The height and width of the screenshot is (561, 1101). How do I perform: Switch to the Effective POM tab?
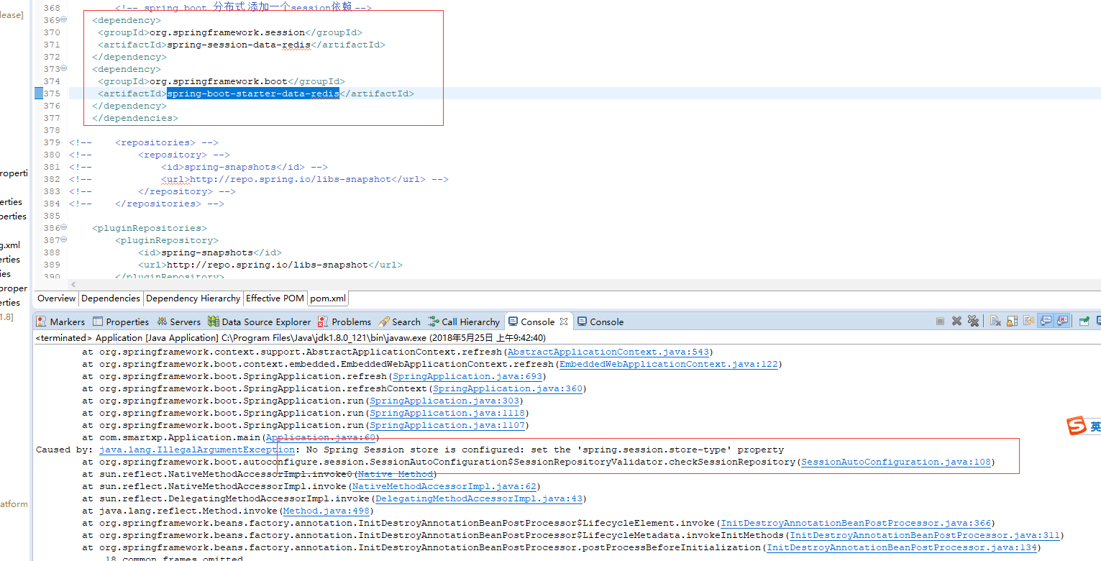click(275, 298)
